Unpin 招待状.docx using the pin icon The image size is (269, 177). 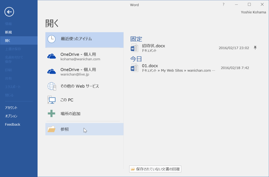(255, 48)
